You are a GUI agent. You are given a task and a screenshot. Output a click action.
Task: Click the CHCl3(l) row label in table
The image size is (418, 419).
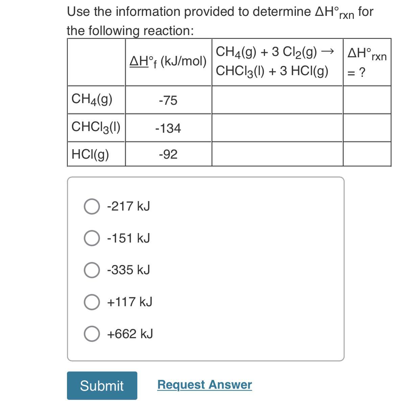click(96, 128)
